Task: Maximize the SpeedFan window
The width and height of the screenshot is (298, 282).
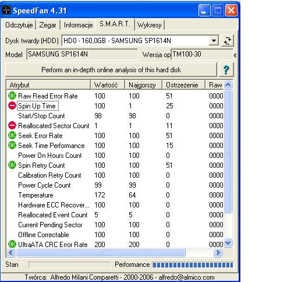Action: coord(218,10)
